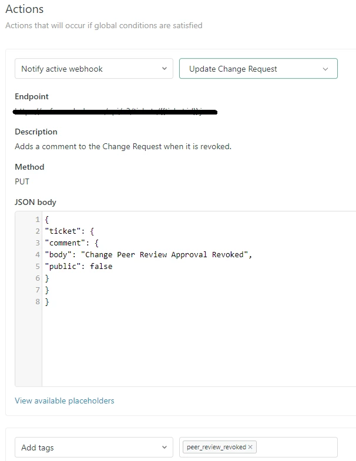
Task: Click the webhook Description text
Action: tap(123, 146)
